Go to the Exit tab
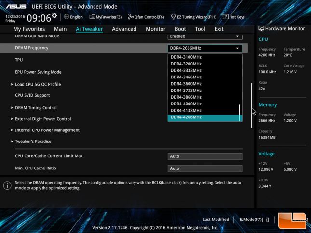The image size is (311, 233). [x=219, y=29]
